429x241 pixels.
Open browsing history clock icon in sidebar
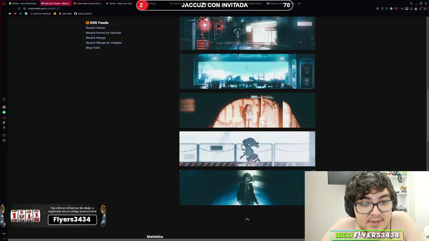click(x=4, y=135)
